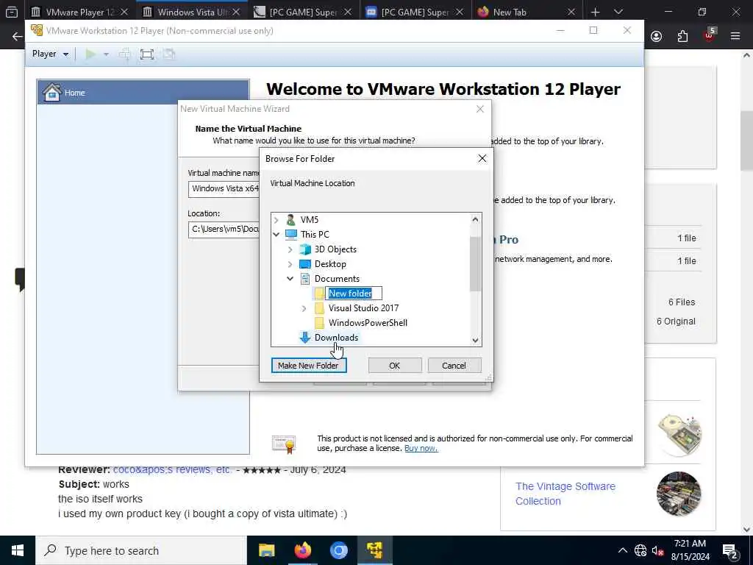Switch to the Windows Vista Ultimate browser tab
This screenshot has width=753, height=565.
click(191, 12)
